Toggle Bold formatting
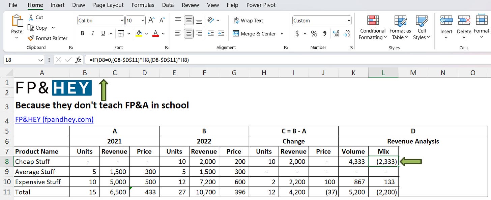 coord(82,33)
